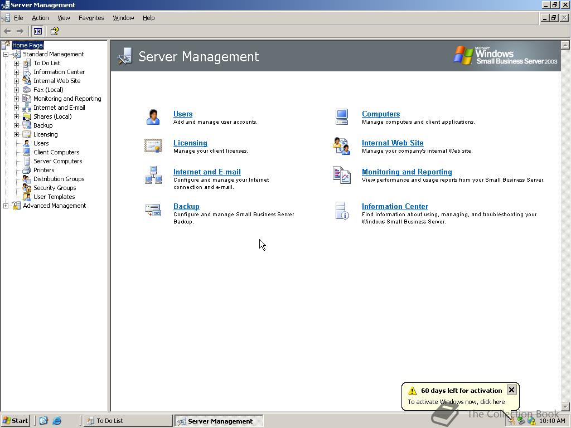
Task: Click the Client Computers tree icon
Action: click(27, 152)
